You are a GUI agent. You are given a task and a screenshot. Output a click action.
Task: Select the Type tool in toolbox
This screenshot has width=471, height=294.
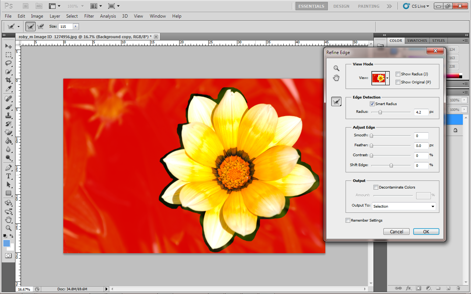click(x=8, y=176)
